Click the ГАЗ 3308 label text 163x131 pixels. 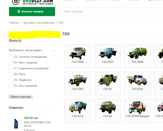(x=137, y=62)
